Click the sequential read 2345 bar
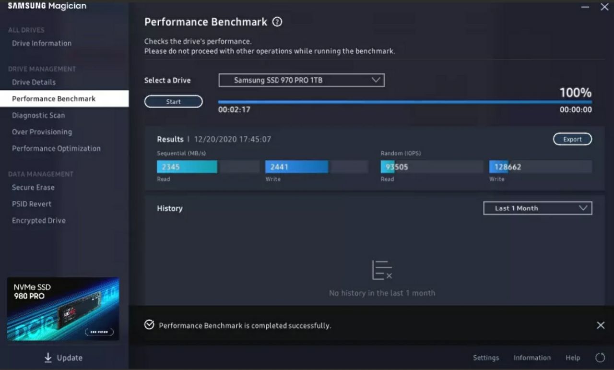The height and width of the screenshot is (370, 614). pos(208,167)
